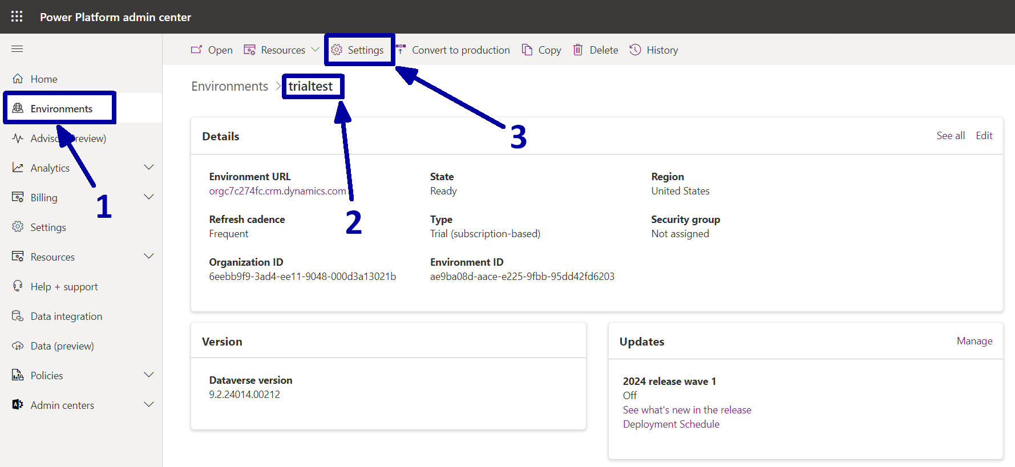Click the Dataverse version number 9.2.24014.00212

244,395
